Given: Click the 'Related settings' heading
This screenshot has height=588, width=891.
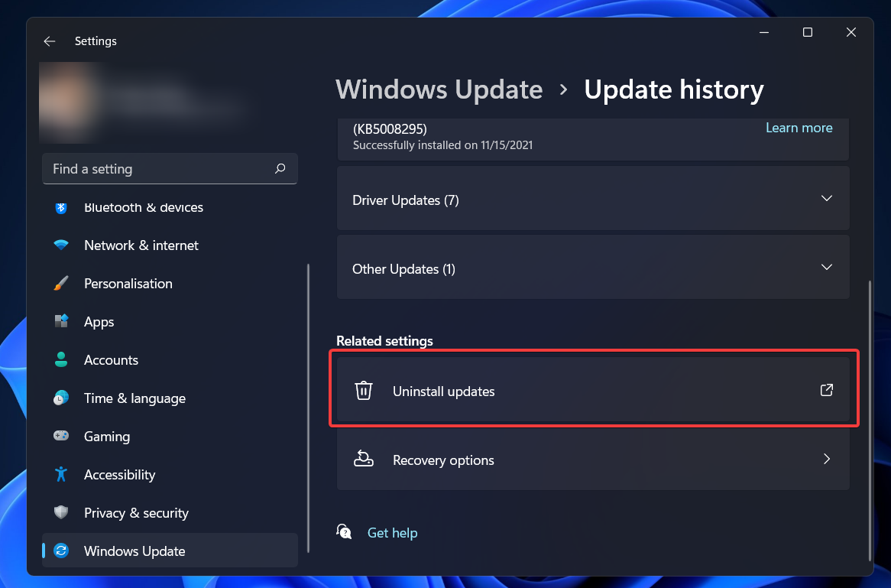Looking at the screenshot, I should coord(384,340).
